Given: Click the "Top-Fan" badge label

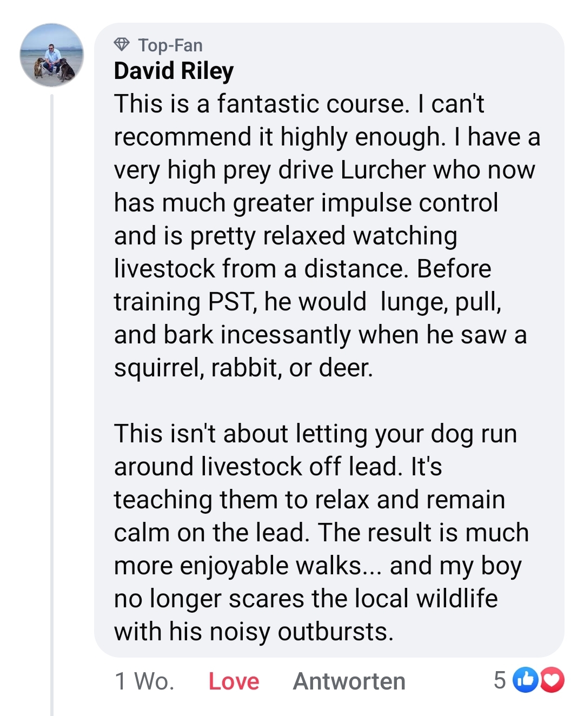Looking at the screenshot, I should [170, 45].
